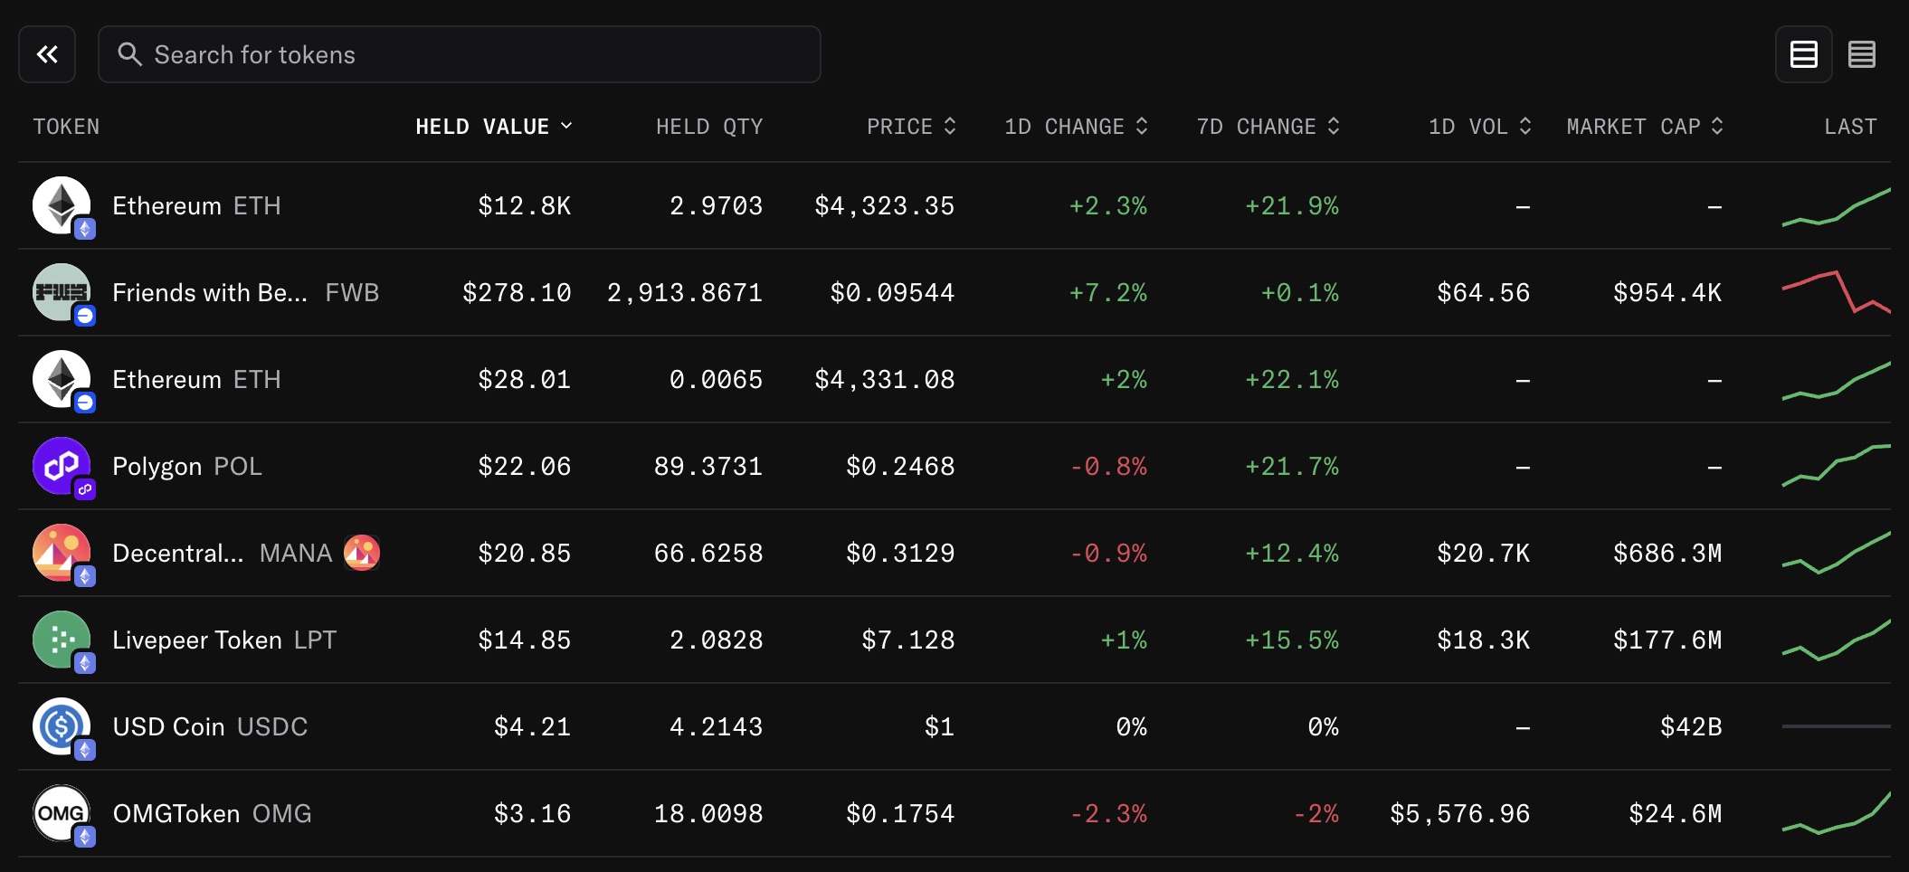
Task: Open Friends with Benefits FWB token icon
Action: (62, 292)
